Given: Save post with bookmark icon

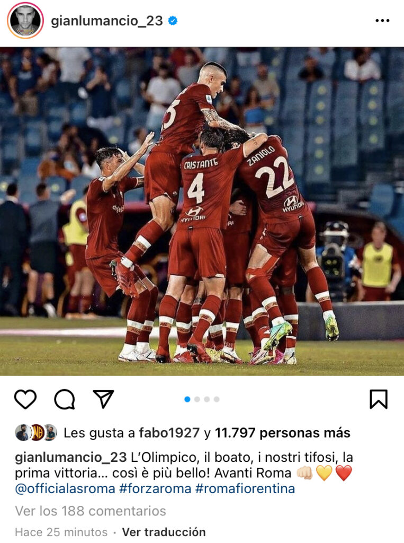Looking at the screenshot, I should coord(379,399).
